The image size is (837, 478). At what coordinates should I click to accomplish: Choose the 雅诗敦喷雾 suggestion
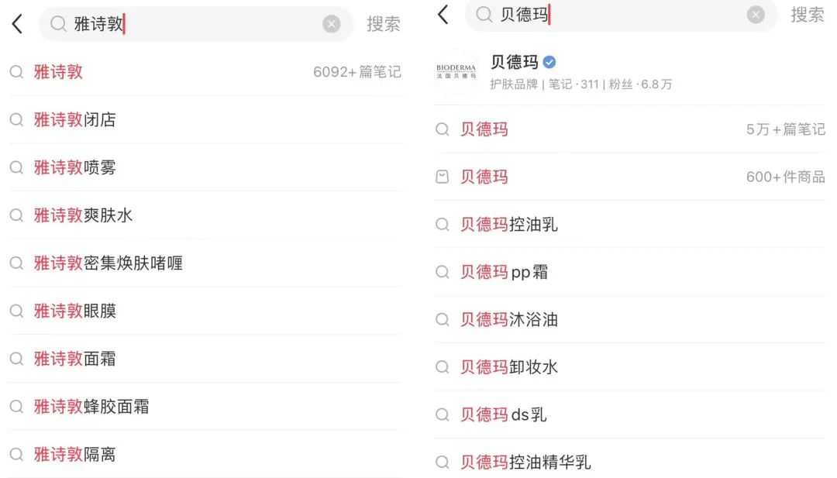pos(75,167)
